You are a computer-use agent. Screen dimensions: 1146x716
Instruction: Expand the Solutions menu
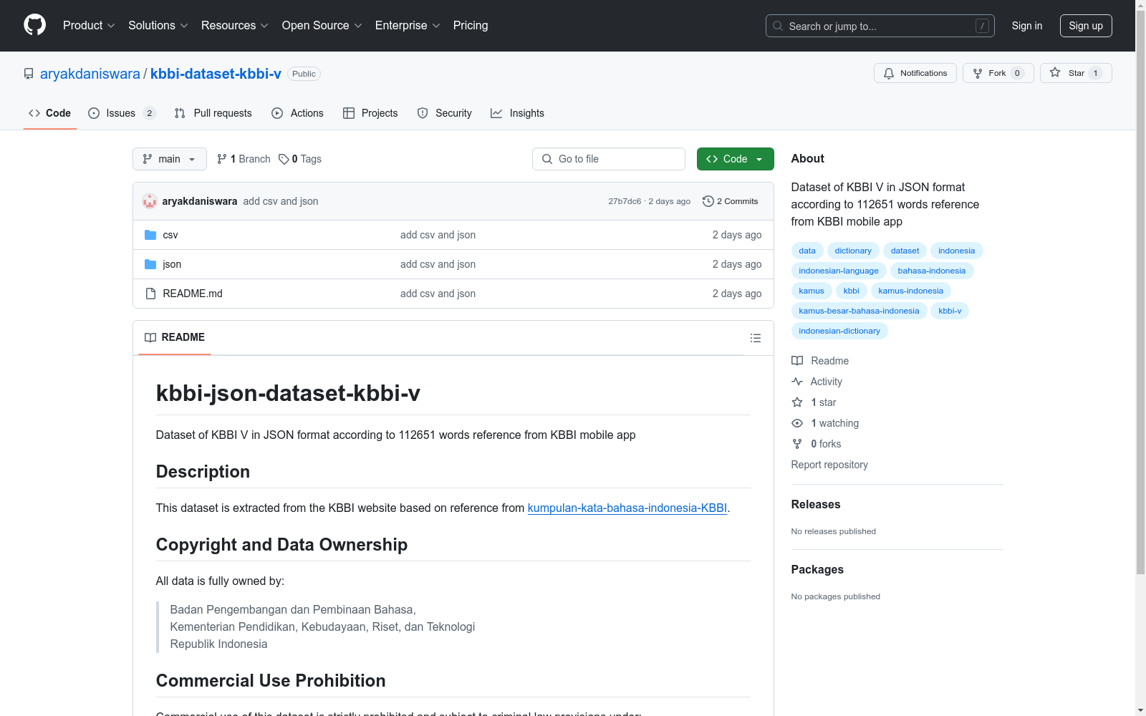click(158, 25)
